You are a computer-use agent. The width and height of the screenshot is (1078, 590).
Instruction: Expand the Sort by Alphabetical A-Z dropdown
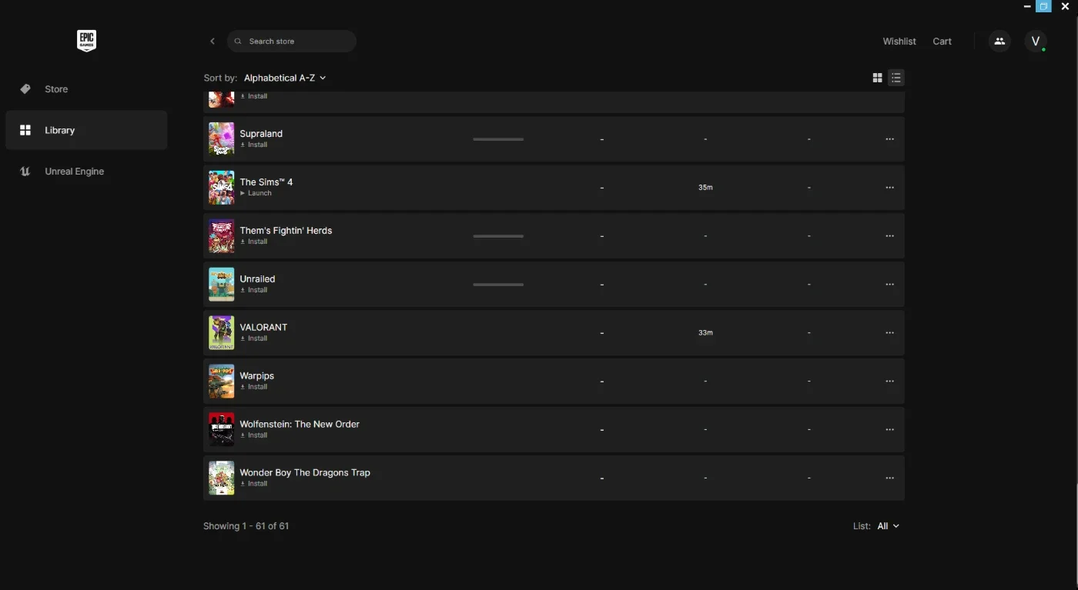[285, 78]
